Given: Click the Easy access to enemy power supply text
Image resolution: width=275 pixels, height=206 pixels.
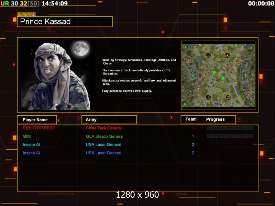Looking at the screenshot, I should pyautogui.click(x=127, y=91).
